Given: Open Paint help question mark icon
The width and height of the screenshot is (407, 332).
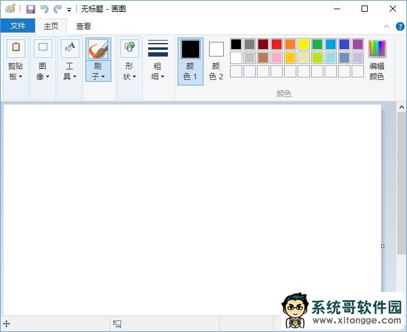Looking at the screenshot, I should click(400, 26).
